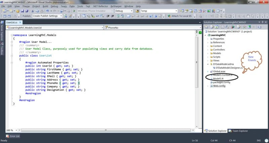Click the Save All icon
The height and width of the screenshot is (143, 269).
click(x=27, y=11)
